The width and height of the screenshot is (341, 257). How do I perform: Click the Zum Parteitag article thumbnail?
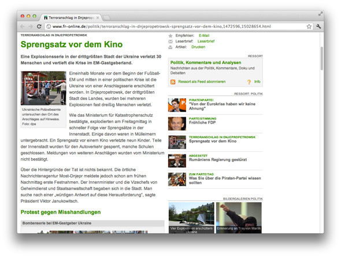177,179
